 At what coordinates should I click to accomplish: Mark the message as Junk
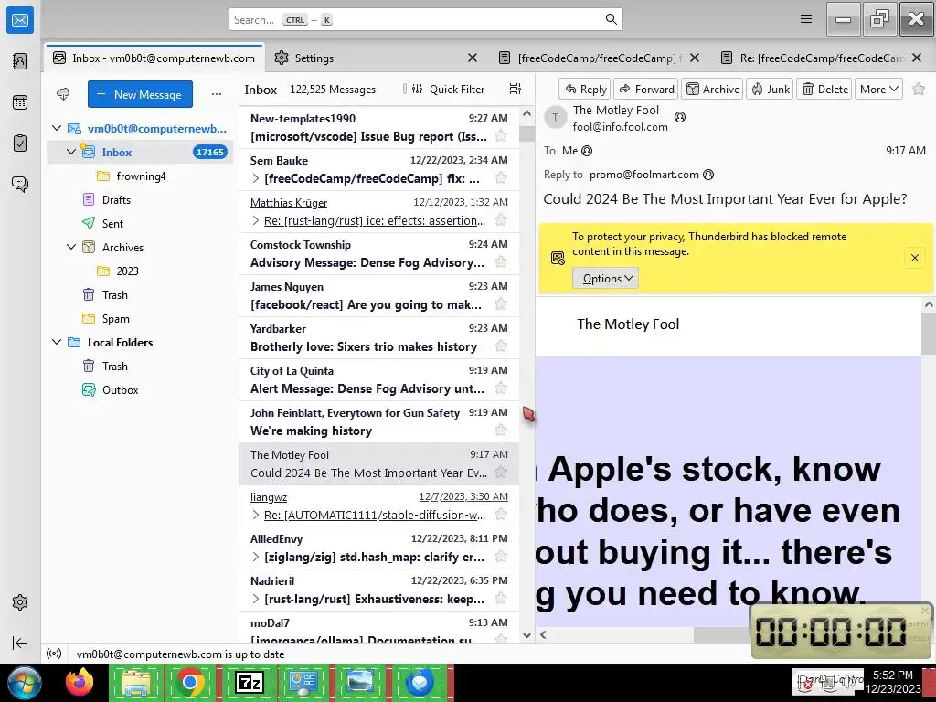click(770, 89)
